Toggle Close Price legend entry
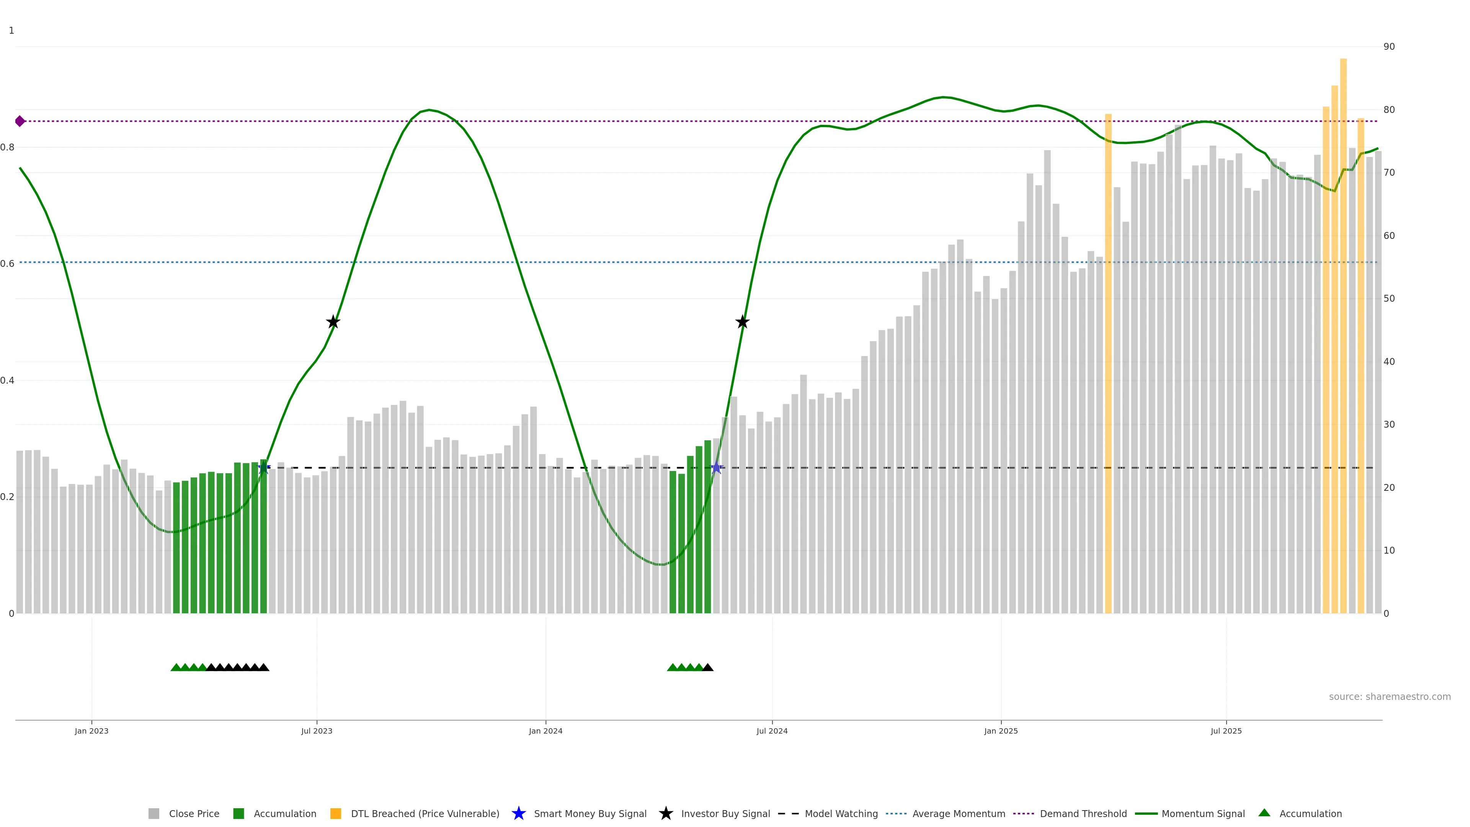 [x=193, y=814]
